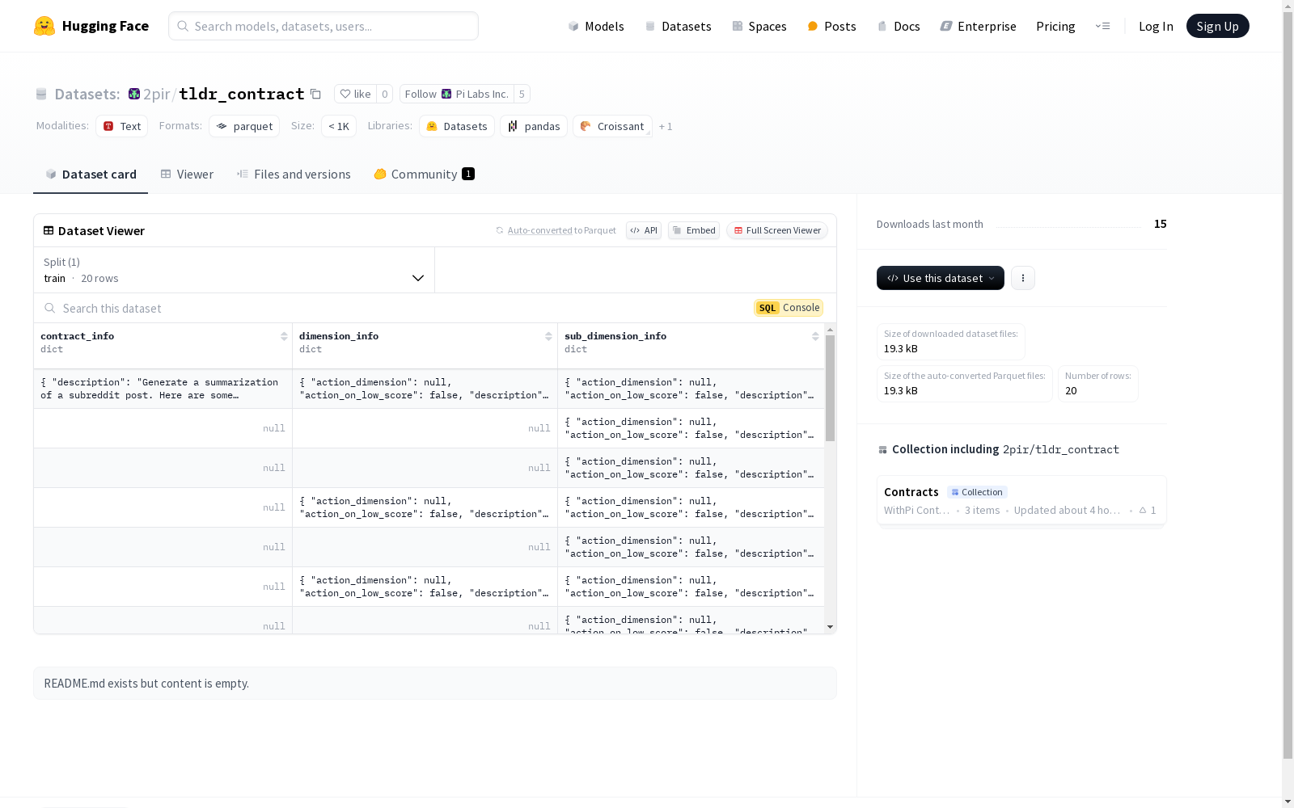Click the Sign Up button

[1218, 26]
